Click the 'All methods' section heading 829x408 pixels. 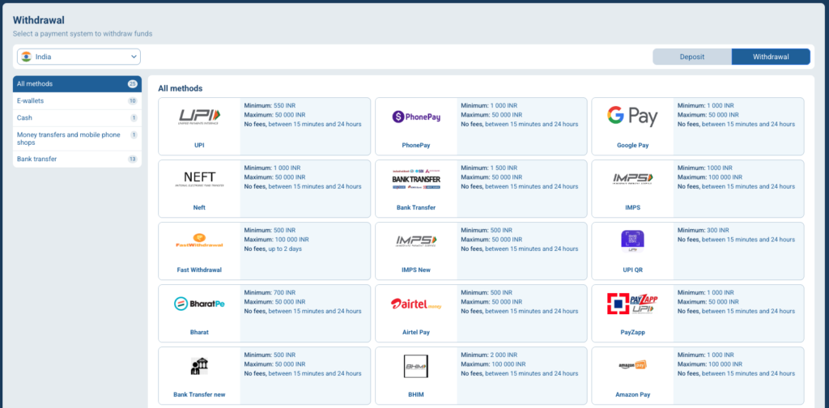pyautogui.click(x=181, y=89)
